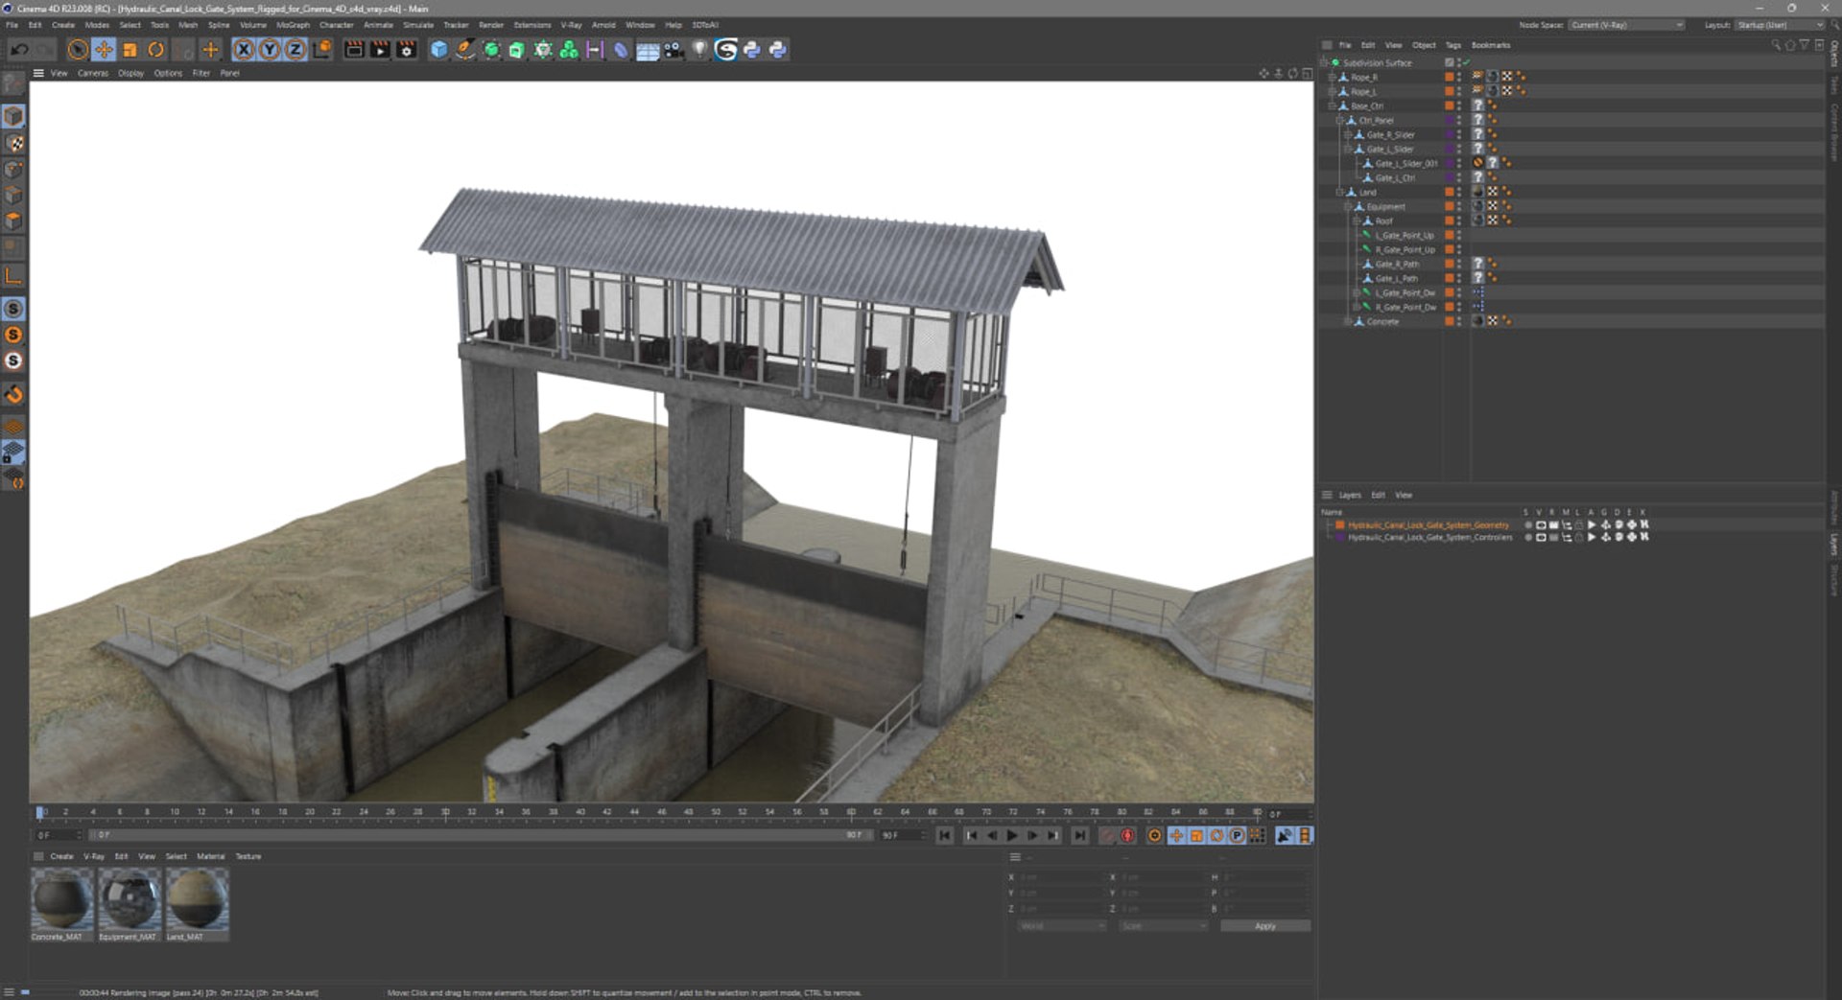Click orange layer swatch of Land

tap(1449, 192)
